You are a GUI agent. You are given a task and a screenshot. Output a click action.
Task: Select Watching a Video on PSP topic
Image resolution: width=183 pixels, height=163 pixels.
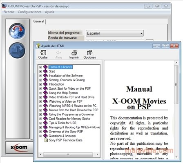(x=65, y=101)
